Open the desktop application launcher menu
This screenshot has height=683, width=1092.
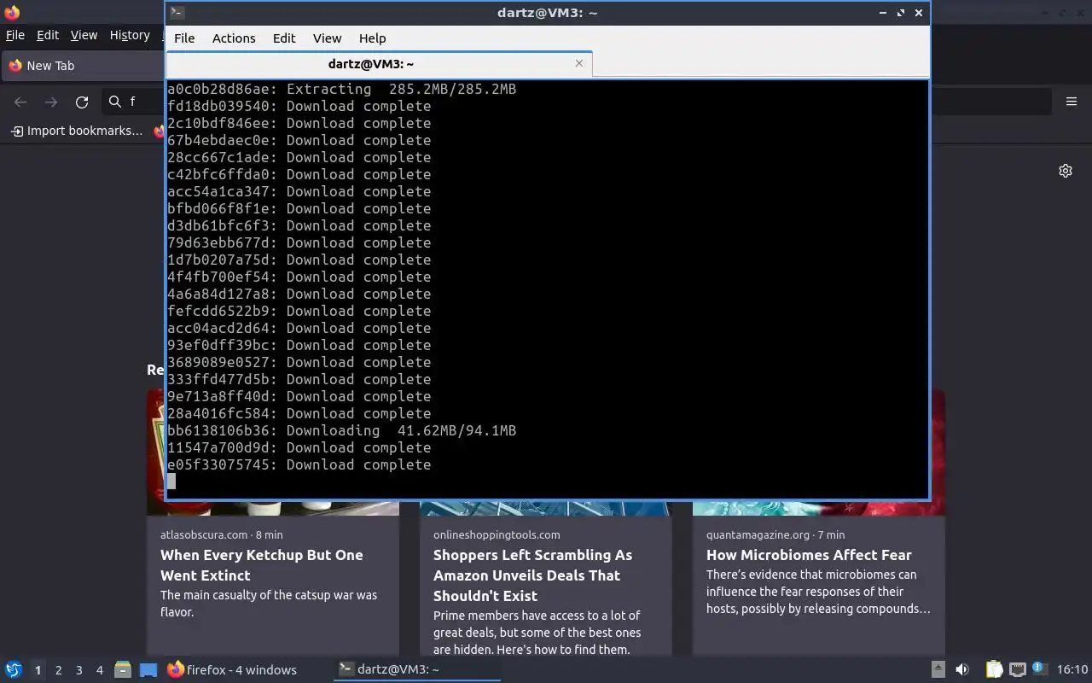(14, 669)
